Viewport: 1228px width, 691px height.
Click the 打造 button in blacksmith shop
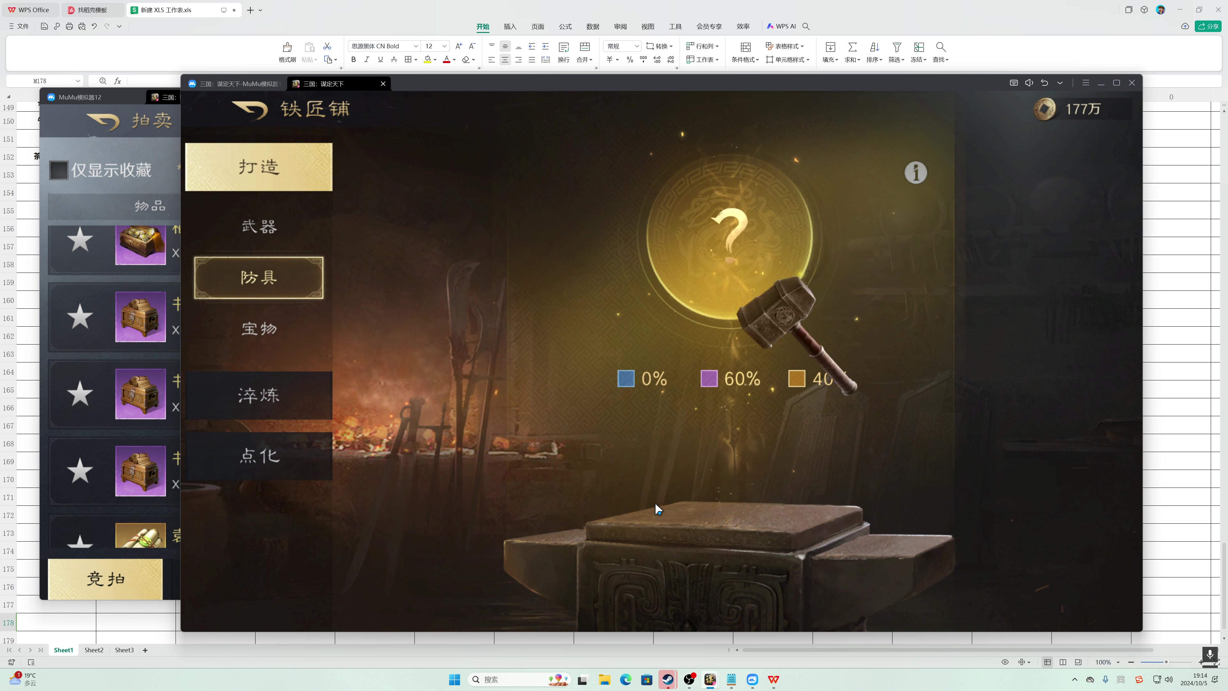[259, 167]
